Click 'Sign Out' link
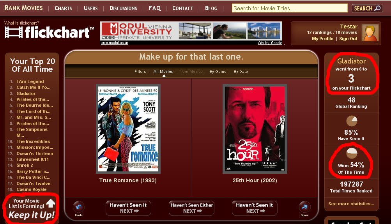The height and width of the screenshot is (224, 391). tap(348, 39)
